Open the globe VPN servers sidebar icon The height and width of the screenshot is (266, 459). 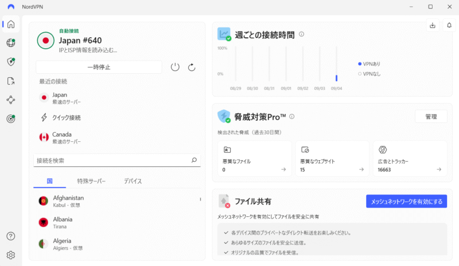tap(11, 43)
